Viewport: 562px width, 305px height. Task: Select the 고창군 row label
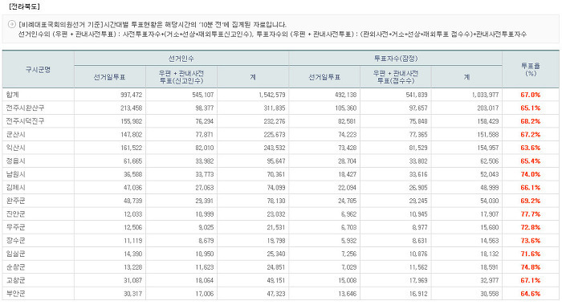[x=16, y=280]
